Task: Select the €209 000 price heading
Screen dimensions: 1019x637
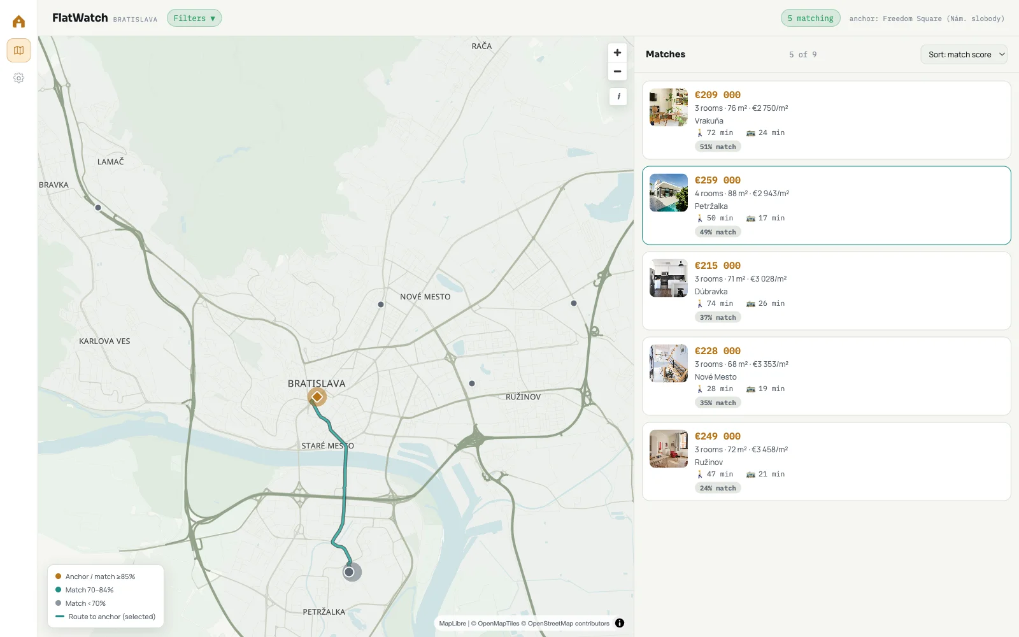Action: click(x=718, y=95)
